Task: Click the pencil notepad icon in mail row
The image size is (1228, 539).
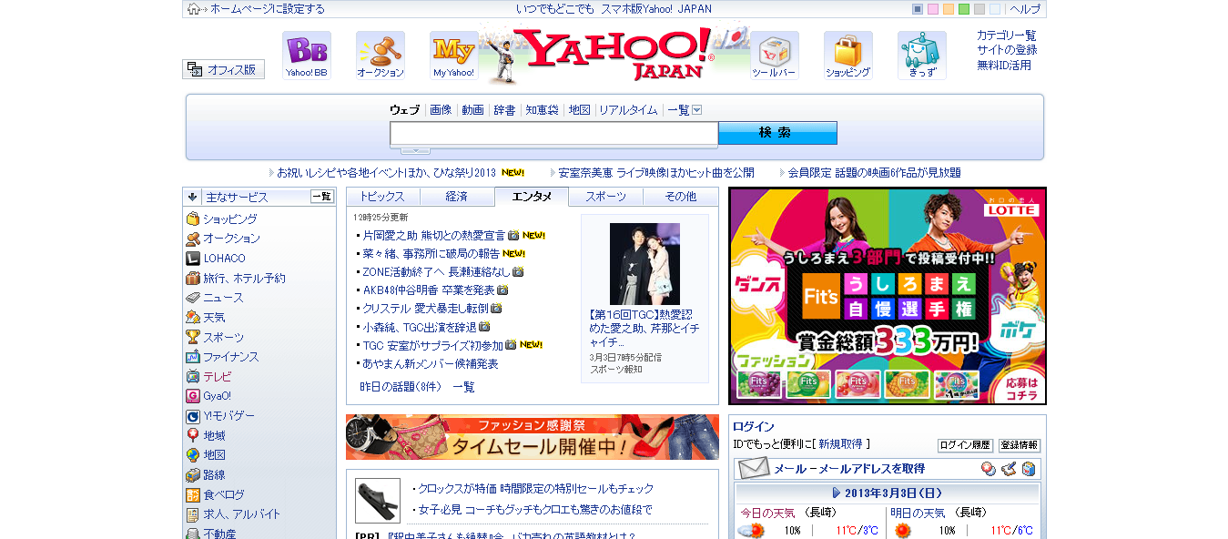Action: (x=1008, y=469)
